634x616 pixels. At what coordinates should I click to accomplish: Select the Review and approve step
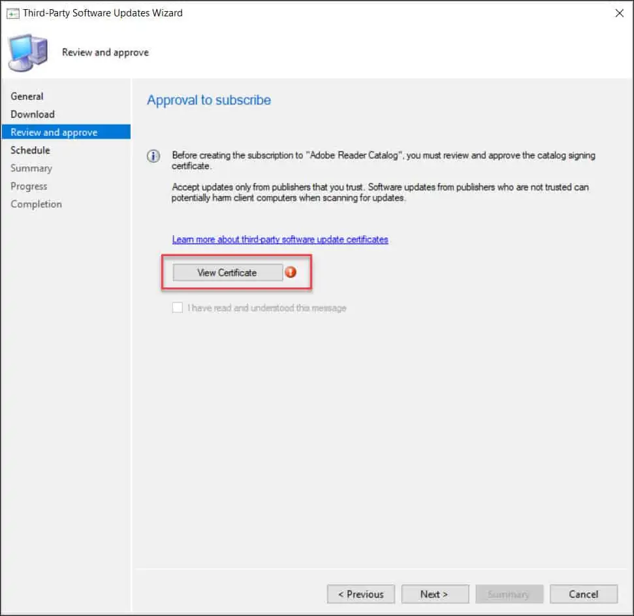tap(66, 132)
